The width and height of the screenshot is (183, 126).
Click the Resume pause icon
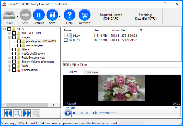(x=39, y=15)
